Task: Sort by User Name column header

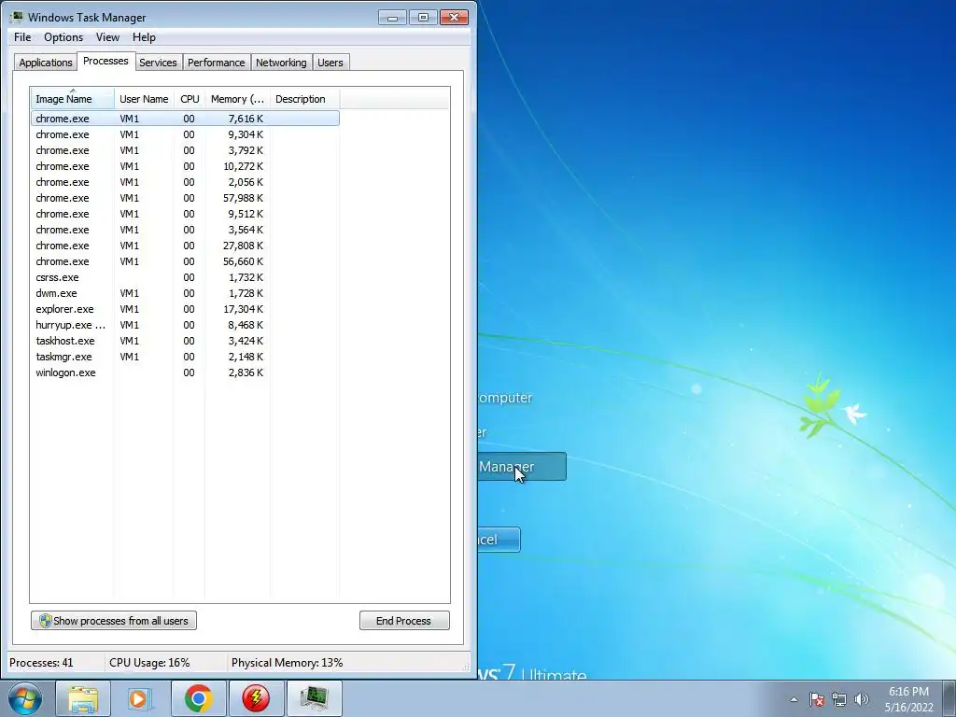Action: click(144, 99)
